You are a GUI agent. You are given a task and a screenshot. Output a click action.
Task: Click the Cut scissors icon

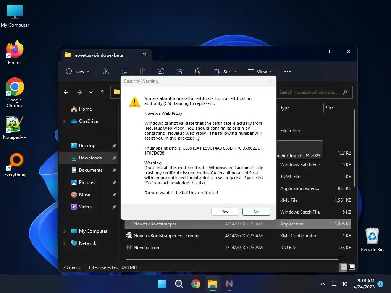click(x=106, y=71)
